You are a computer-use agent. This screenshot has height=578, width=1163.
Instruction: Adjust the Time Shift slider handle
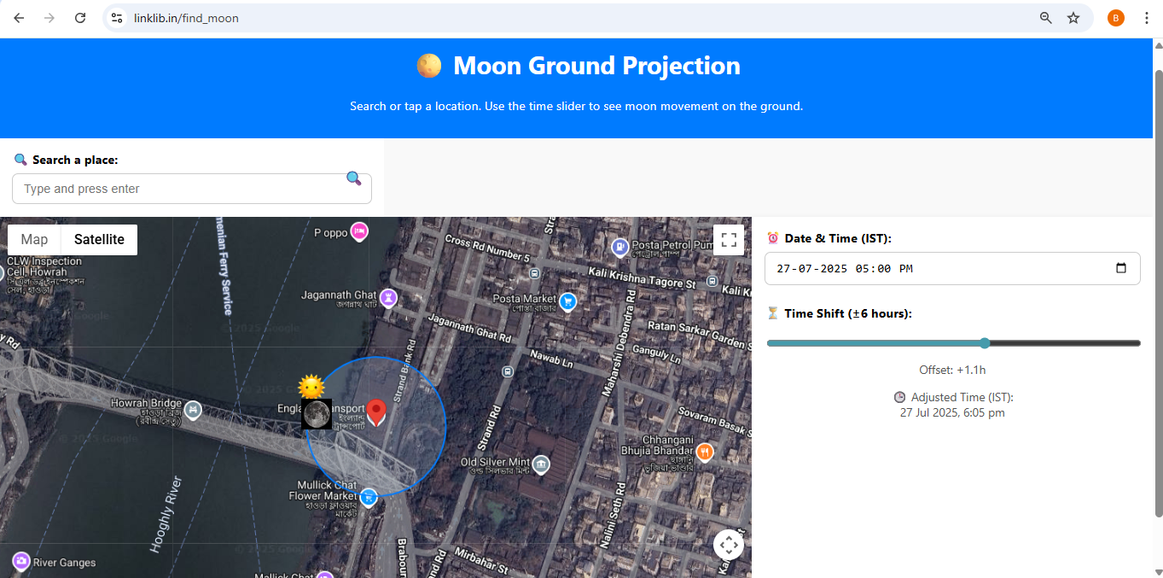pos(985,343)
